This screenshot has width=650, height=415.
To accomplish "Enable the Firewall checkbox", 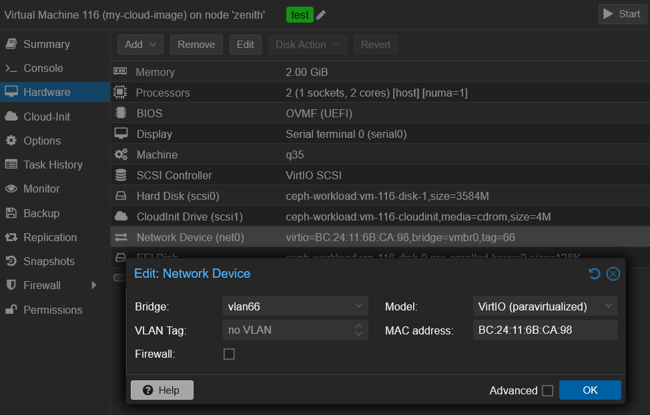I will [229, 354].
